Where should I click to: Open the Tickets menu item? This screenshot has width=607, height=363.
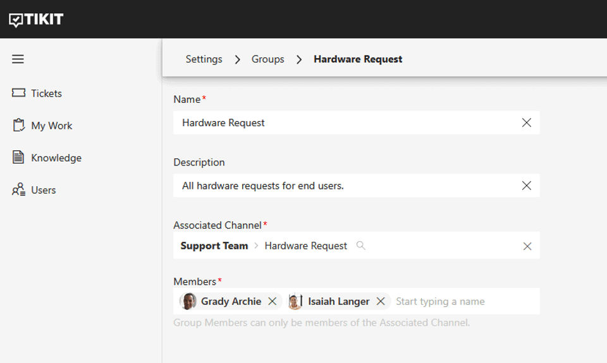(x=46, y=93)
